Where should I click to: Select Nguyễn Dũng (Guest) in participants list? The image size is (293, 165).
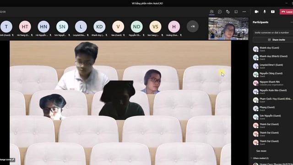coord(272,74)
